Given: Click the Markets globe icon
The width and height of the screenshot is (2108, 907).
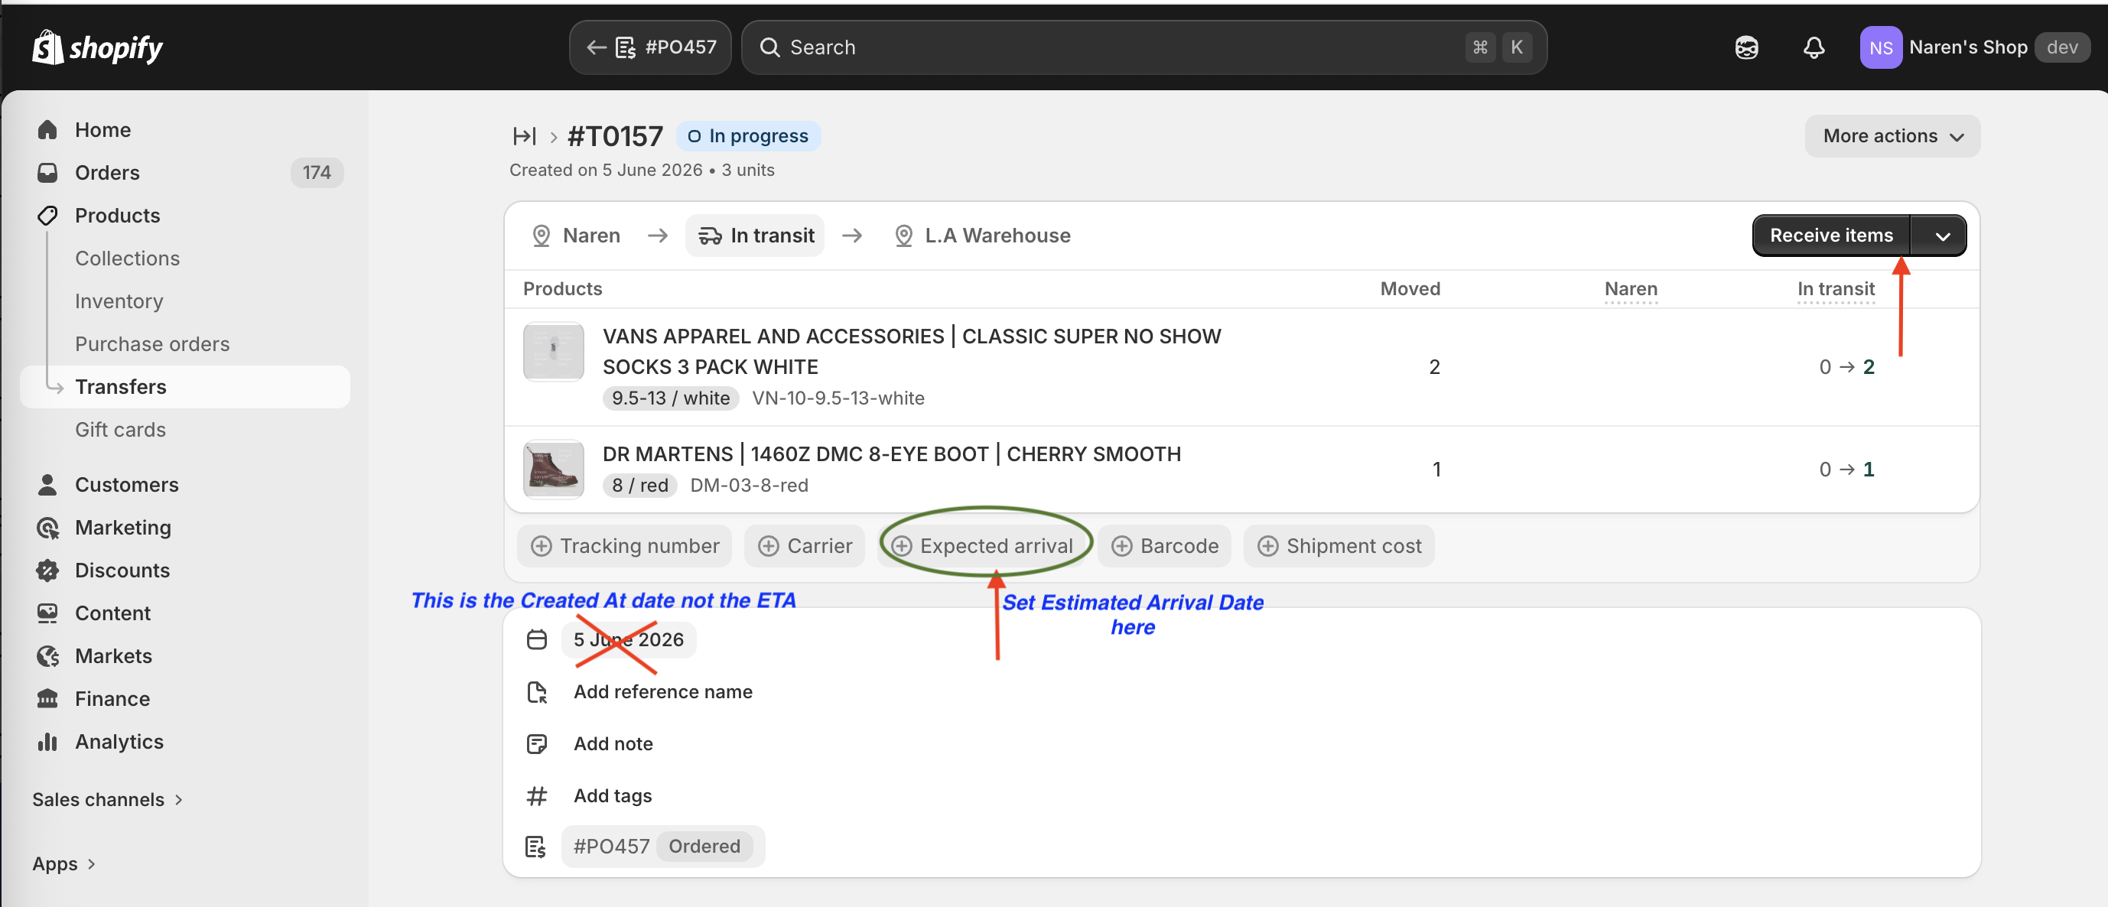Looking at the screenshot, I should 47,656.
